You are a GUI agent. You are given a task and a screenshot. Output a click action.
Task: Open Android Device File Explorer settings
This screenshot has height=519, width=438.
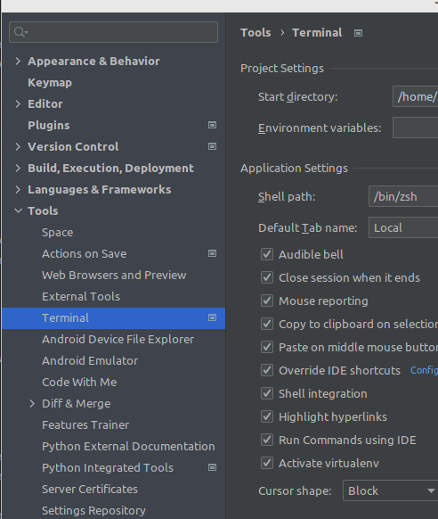coord(118,339)
